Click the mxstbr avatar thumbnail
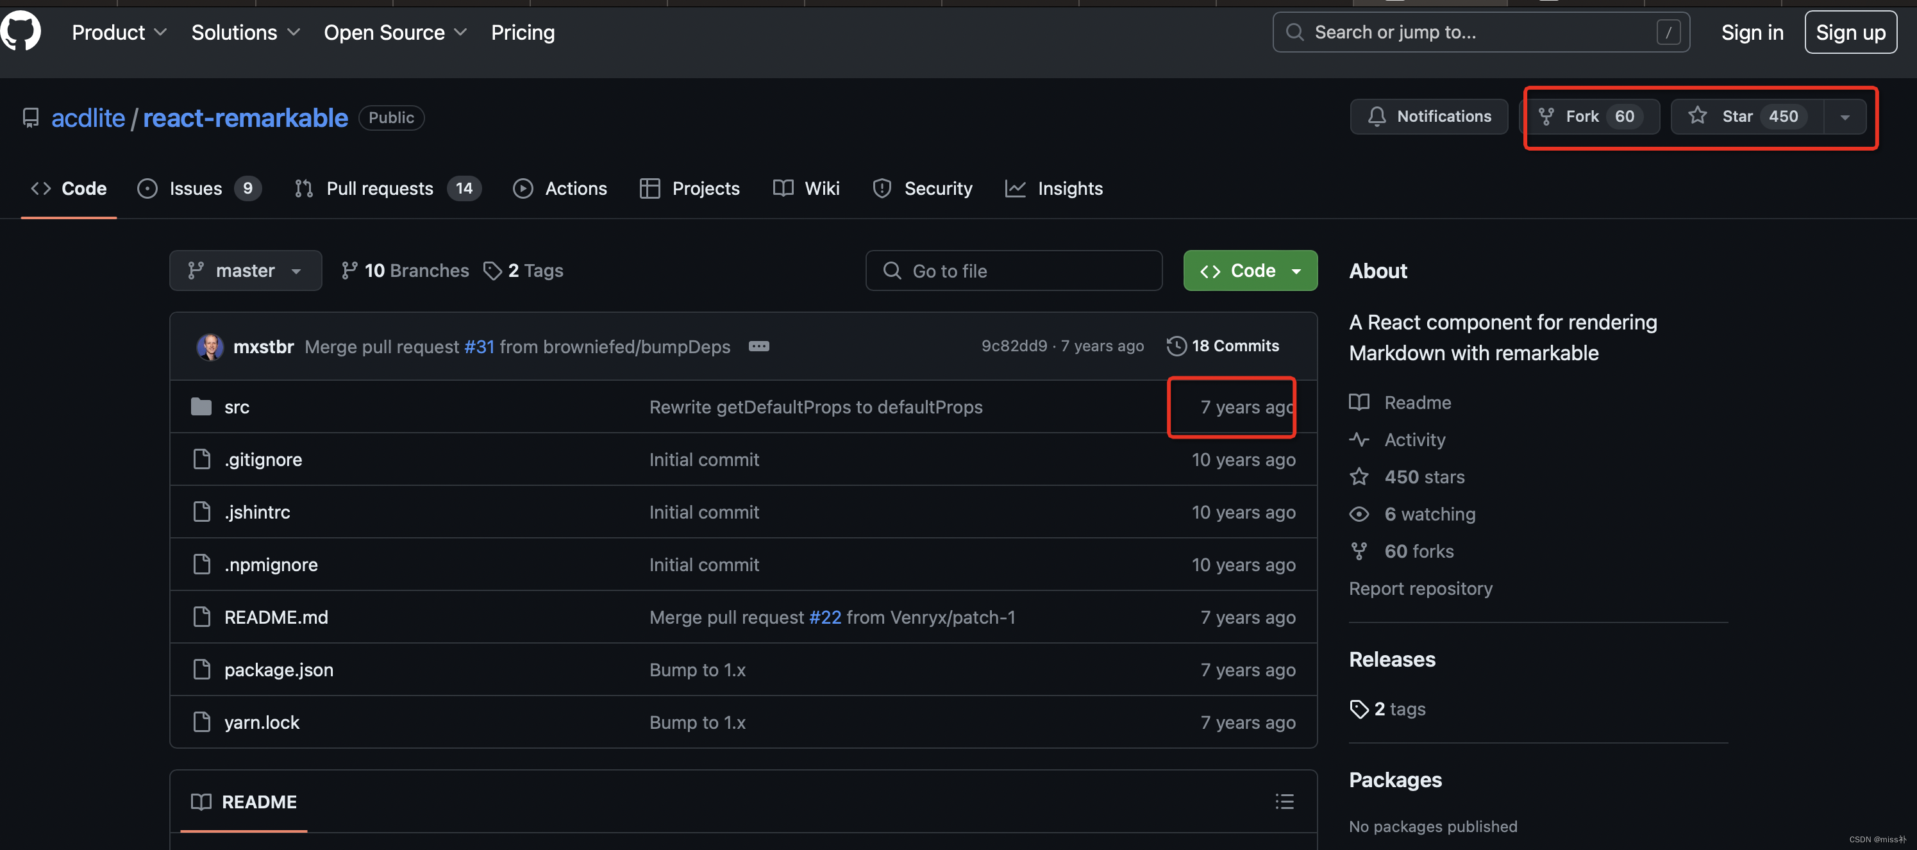1917x850 pixels. [x=209, y=347]
